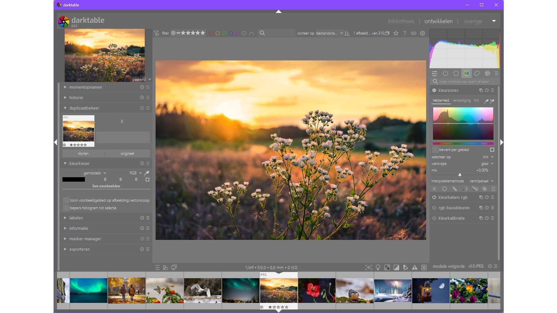This screenshot has height=313, width=557.
Task: Expand the historie panel
Action: point(76,97)
